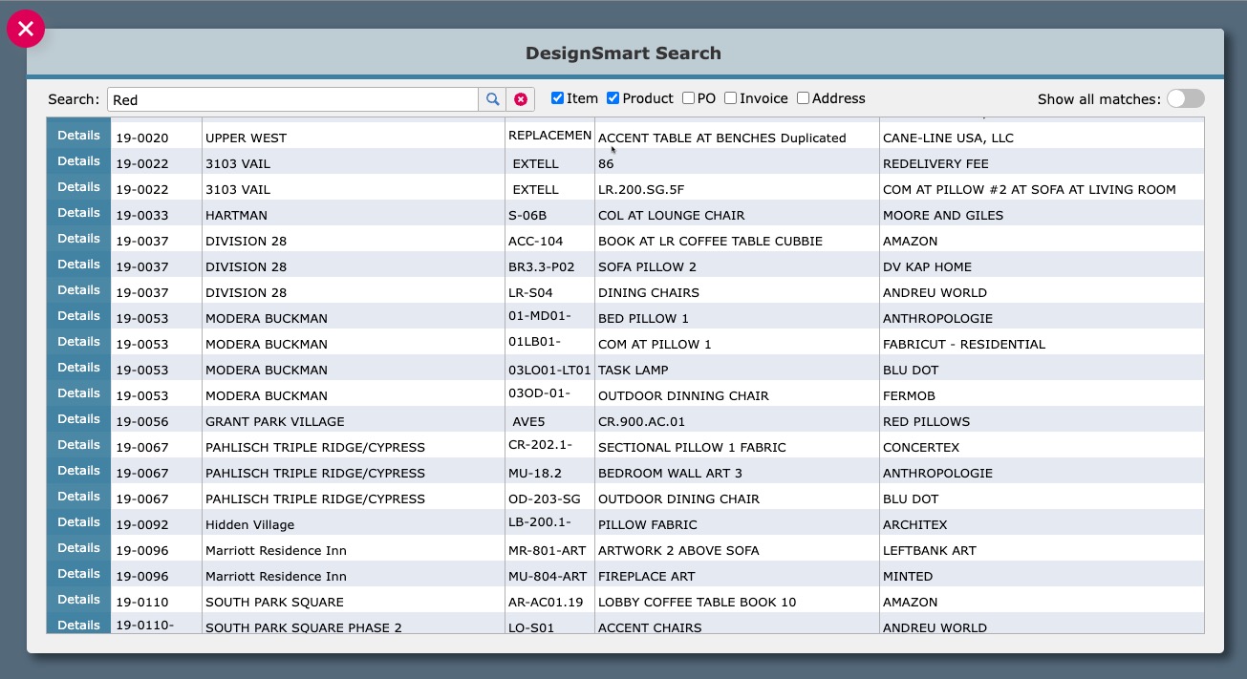Viewport: 1247px width, 679px height.
Task: Click the ACCENT CHAIRS description
Action: (650, 626)
